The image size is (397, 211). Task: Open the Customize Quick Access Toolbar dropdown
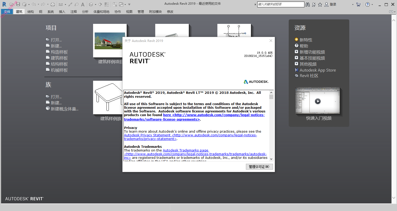point(129,4)
